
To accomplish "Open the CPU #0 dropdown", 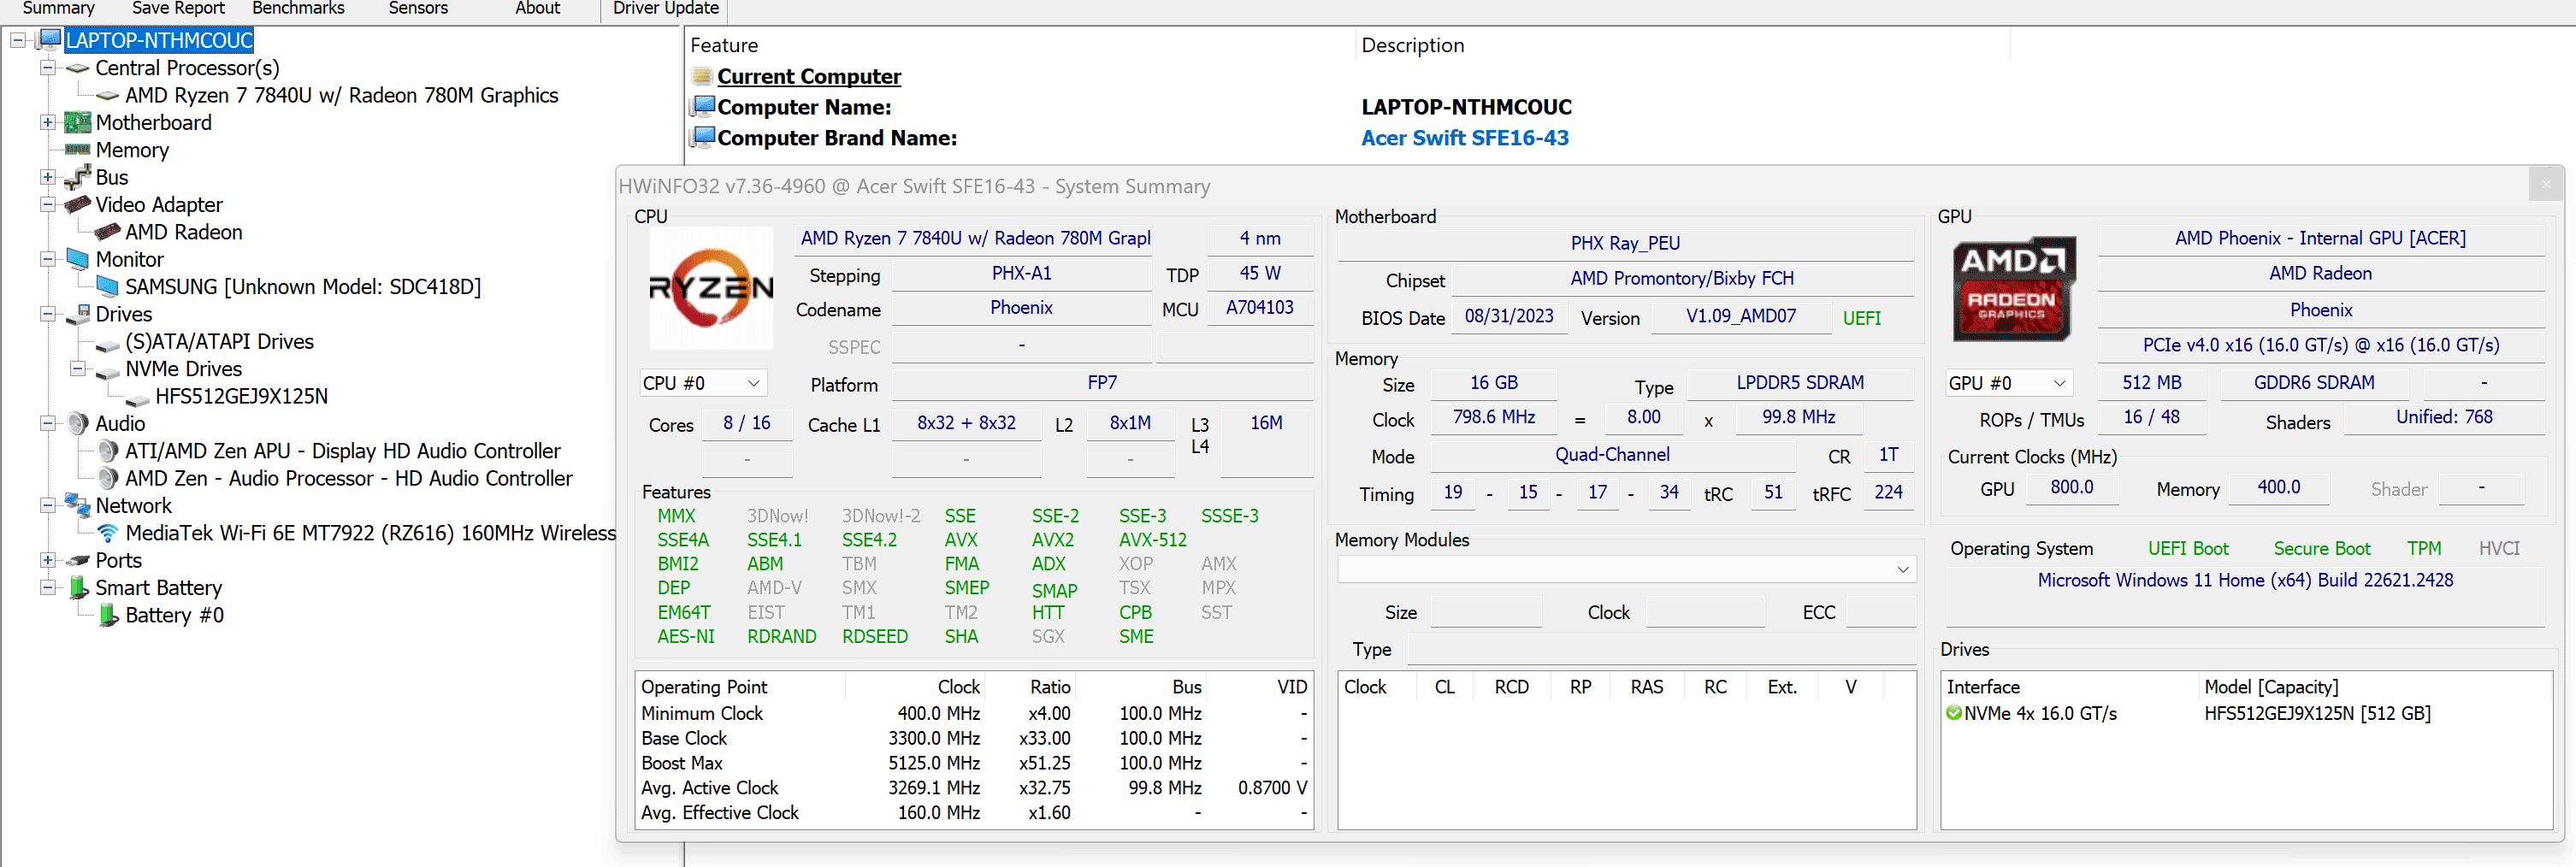I will point(703,383).
